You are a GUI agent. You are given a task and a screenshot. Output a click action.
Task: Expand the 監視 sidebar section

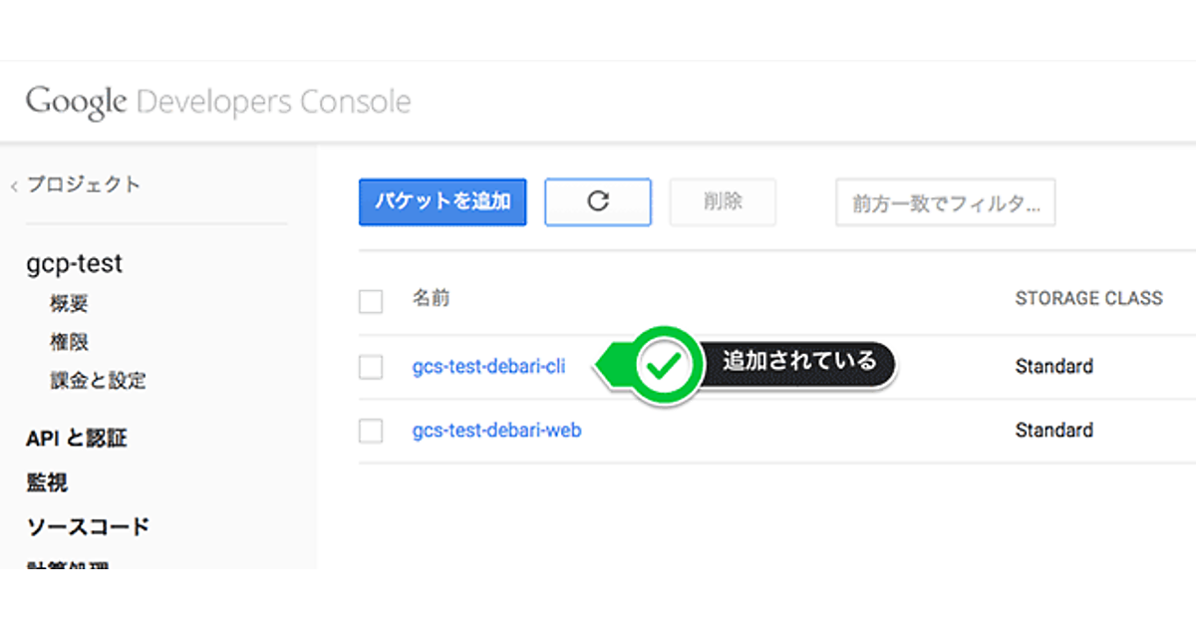coord(47,483)
